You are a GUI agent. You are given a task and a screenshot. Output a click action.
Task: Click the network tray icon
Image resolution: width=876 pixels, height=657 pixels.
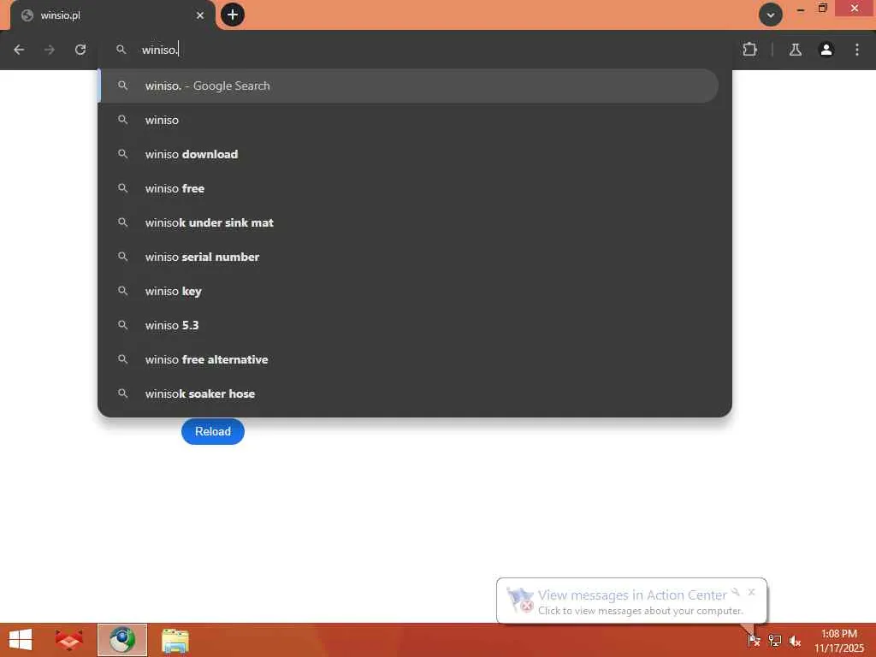click(774, 640)
